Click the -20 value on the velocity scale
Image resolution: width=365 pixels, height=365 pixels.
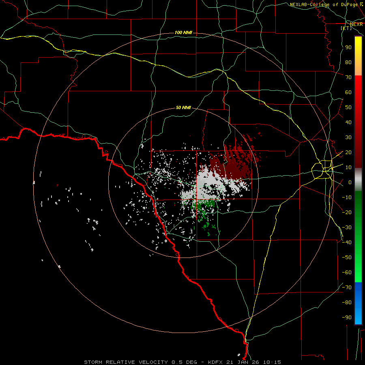point(347,212)
